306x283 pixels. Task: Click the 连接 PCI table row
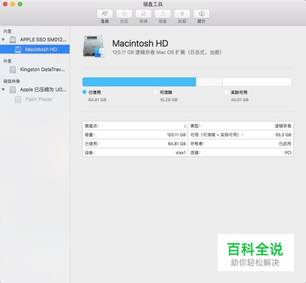point(241,152)
